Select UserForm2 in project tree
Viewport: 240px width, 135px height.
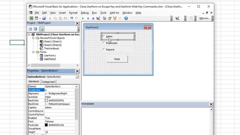point(50,59)
